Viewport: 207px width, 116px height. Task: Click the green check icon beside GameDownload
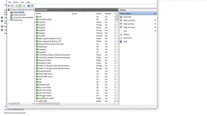tap(37, 71)
